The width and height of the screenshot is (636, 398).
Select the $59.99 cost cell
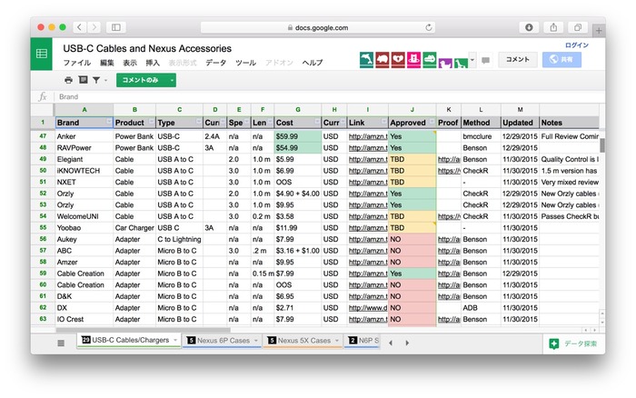coord(298,136)
